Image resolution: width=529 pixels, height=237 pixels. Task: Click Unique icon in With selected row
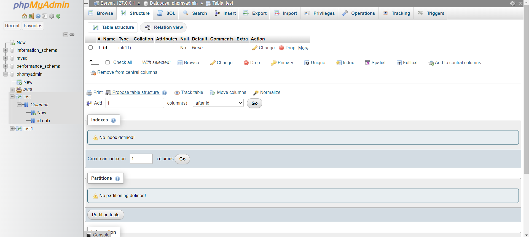[307, 63]
